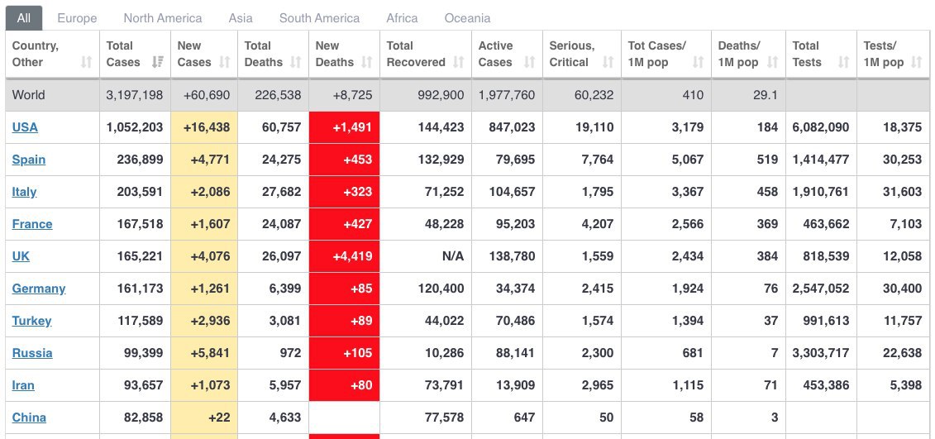Sort by Tot Cases/1M pop icon
The width and height of the screenshot is (935, 439).
coord(698,62)
